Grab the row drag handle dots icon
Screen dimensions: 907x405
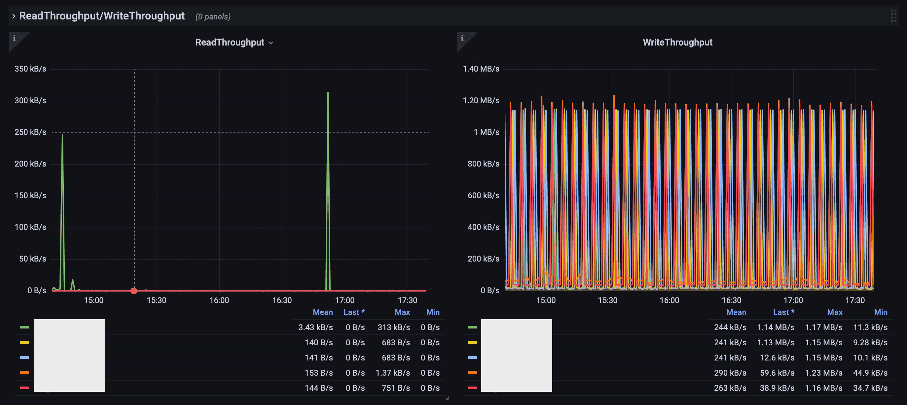click(893, 16)
